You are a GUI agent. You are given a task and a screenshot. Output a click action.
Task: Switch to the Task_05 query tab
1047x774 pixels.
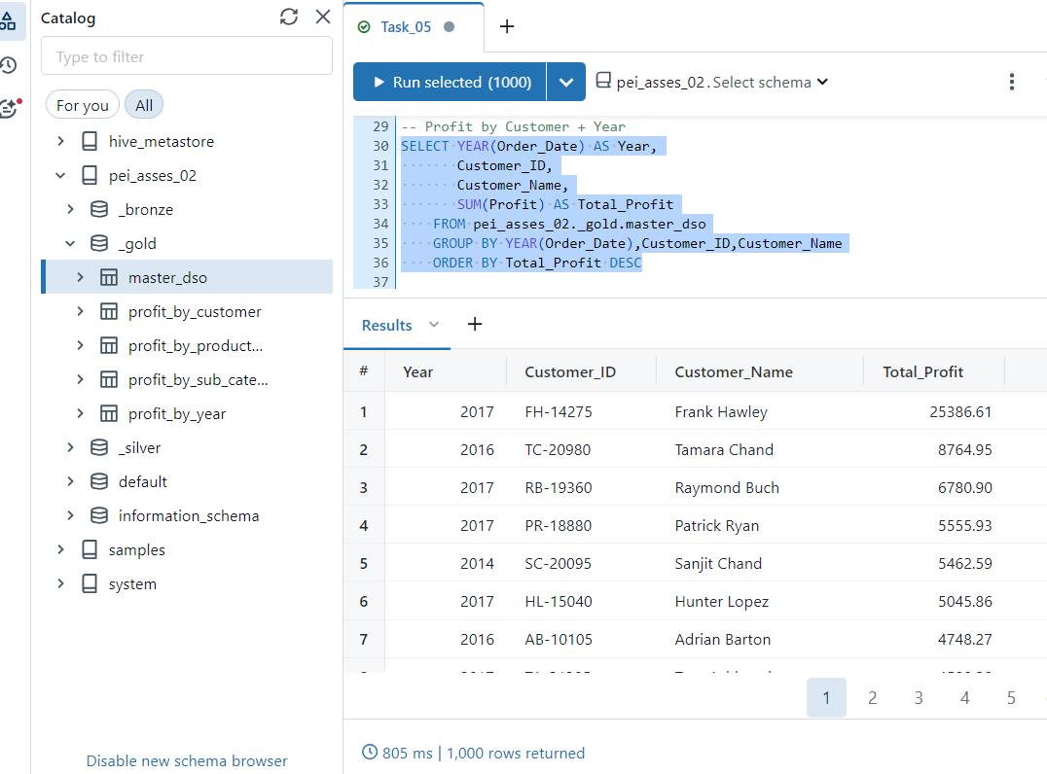406,26
